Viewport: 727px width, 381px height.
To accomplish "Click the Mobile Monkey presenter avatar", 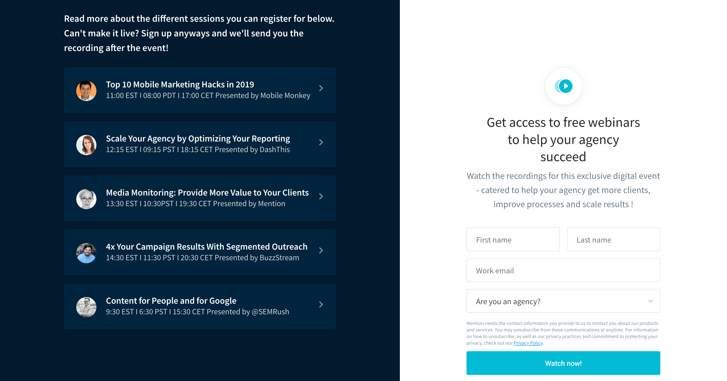I will [86, 91].
